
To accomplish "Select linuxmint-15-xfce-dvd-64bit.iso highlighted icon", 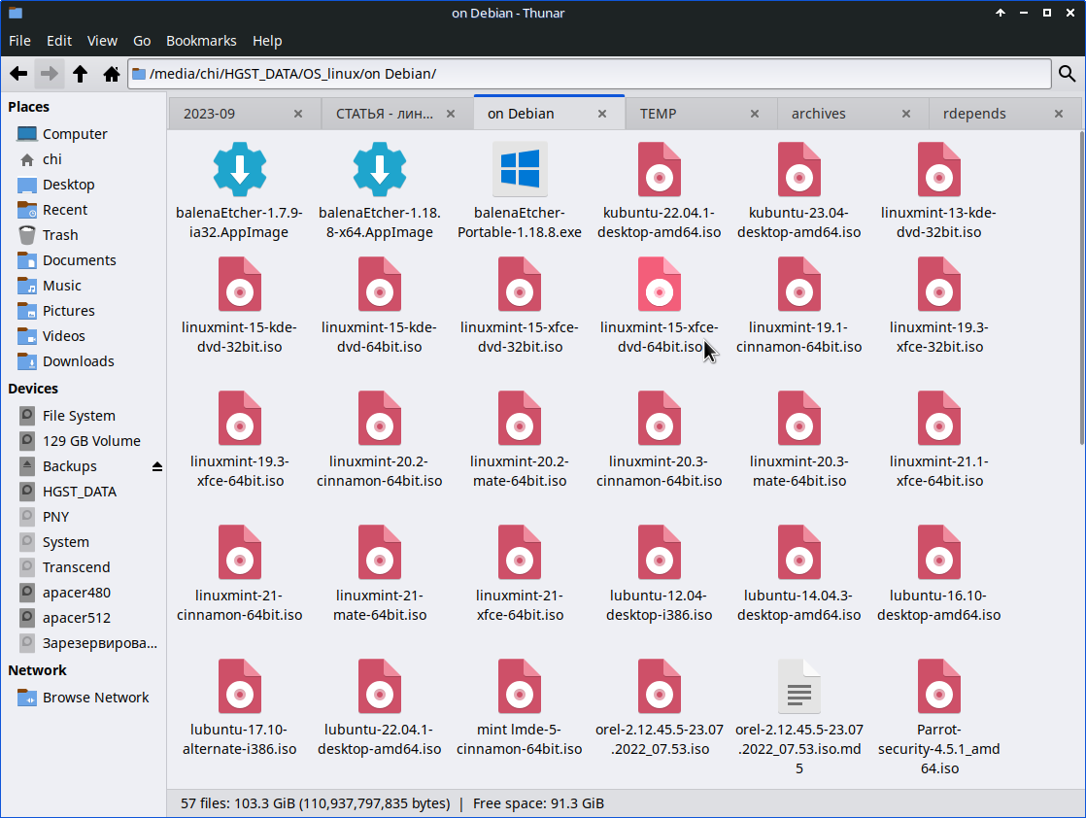I will point(660,284).
